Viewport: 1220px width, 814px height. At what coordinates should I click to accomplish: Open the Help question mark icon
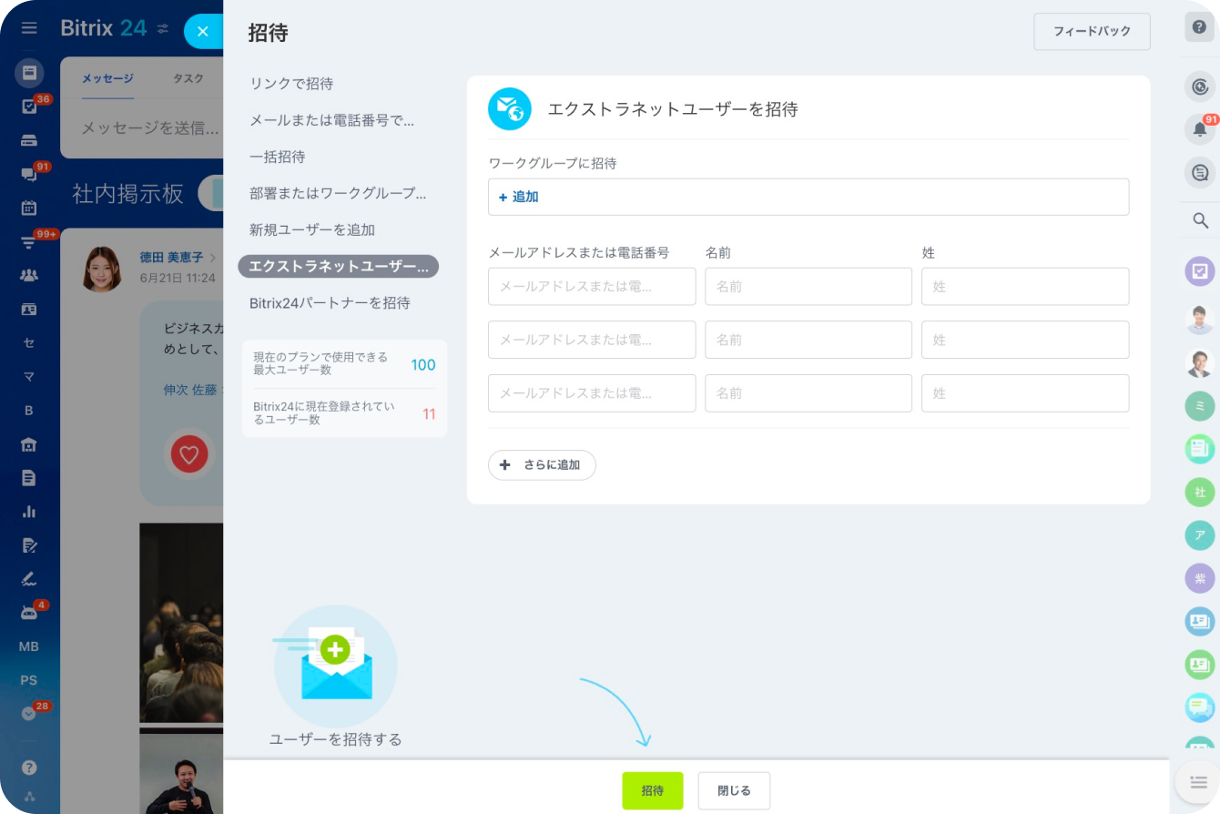(1200, 27)
